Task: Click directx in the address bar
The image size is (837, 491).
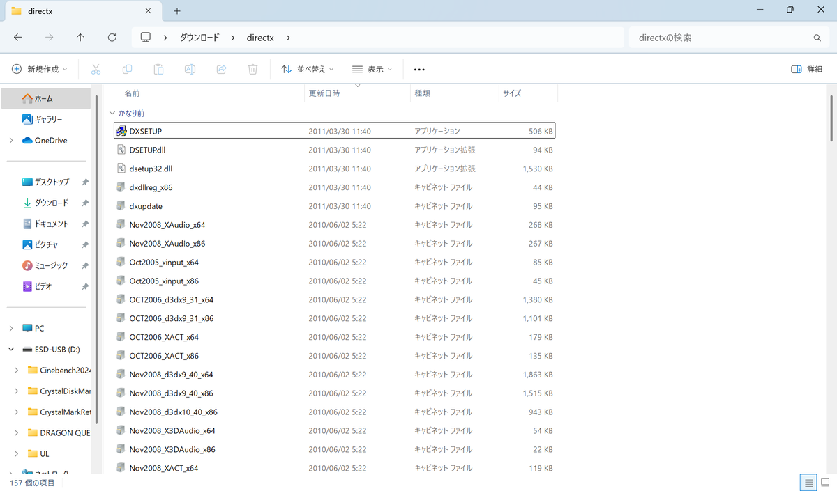Action: [260, 38]
